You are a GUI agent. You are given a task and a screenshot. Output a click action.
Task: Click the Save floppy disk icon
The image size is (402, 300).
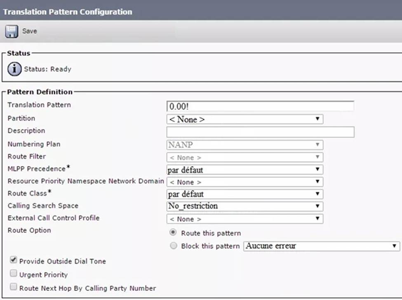12,31
